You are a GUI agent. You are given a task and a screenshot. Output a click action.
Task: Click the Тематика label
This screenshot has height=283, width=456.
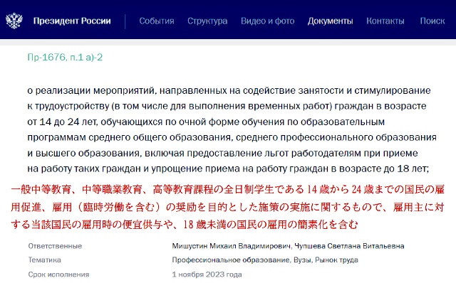44,260
